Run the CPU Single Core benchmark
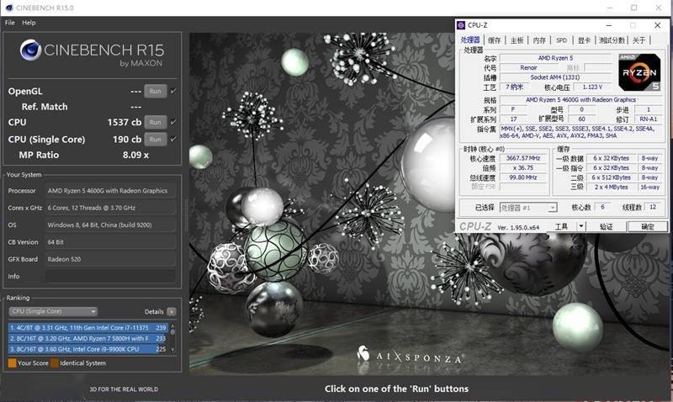673x402 pixels. point(155,140)
